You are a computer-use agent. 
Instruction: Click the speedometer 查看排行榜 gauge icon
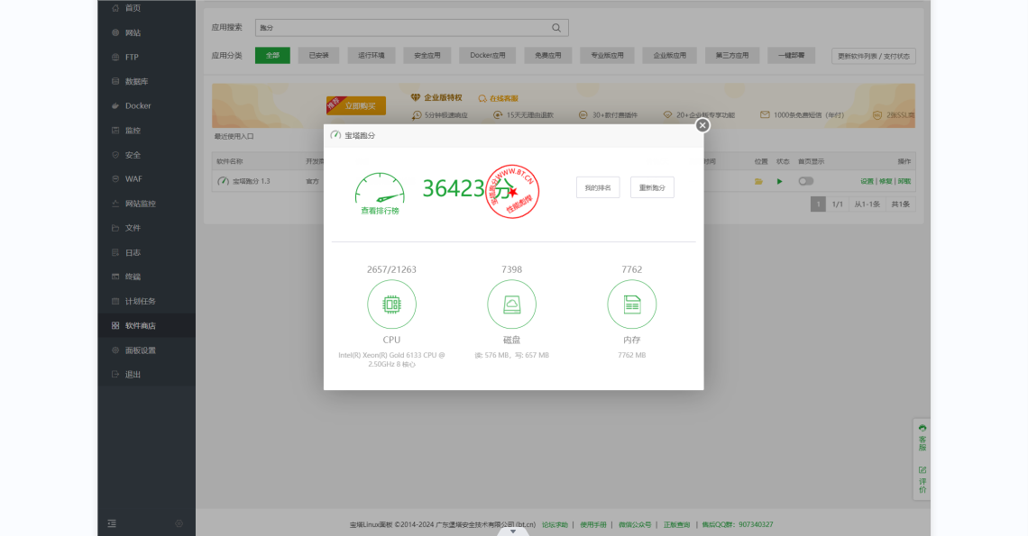coord(380,188)
